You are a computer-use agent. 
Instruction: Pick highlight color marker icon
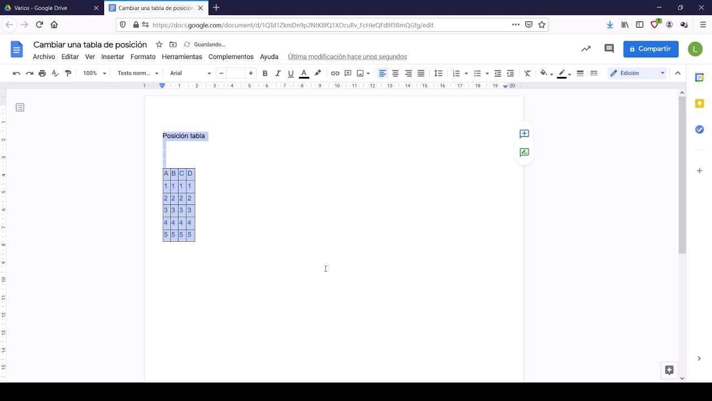click(x=318, y=74)
